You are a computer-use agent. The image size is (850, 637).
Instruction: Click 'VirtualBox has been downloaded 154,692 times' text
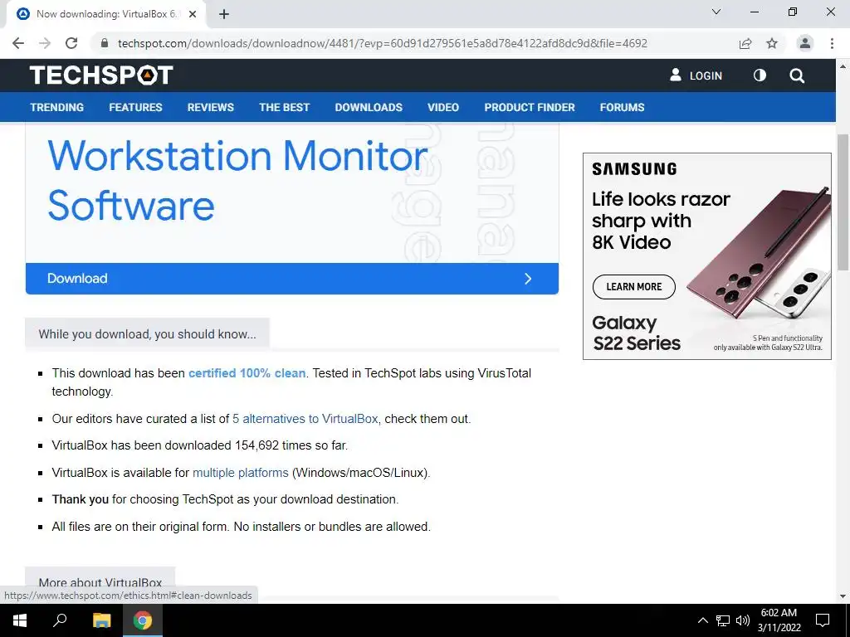point(199,445)
